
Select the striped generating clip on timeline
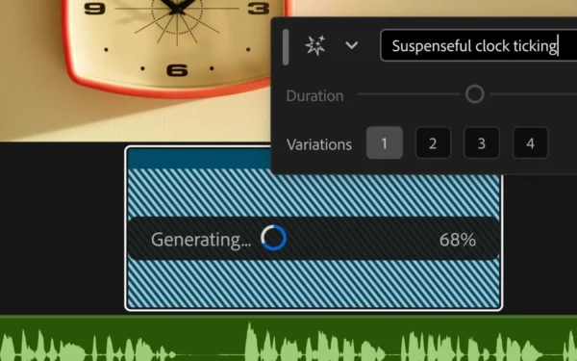314,228
